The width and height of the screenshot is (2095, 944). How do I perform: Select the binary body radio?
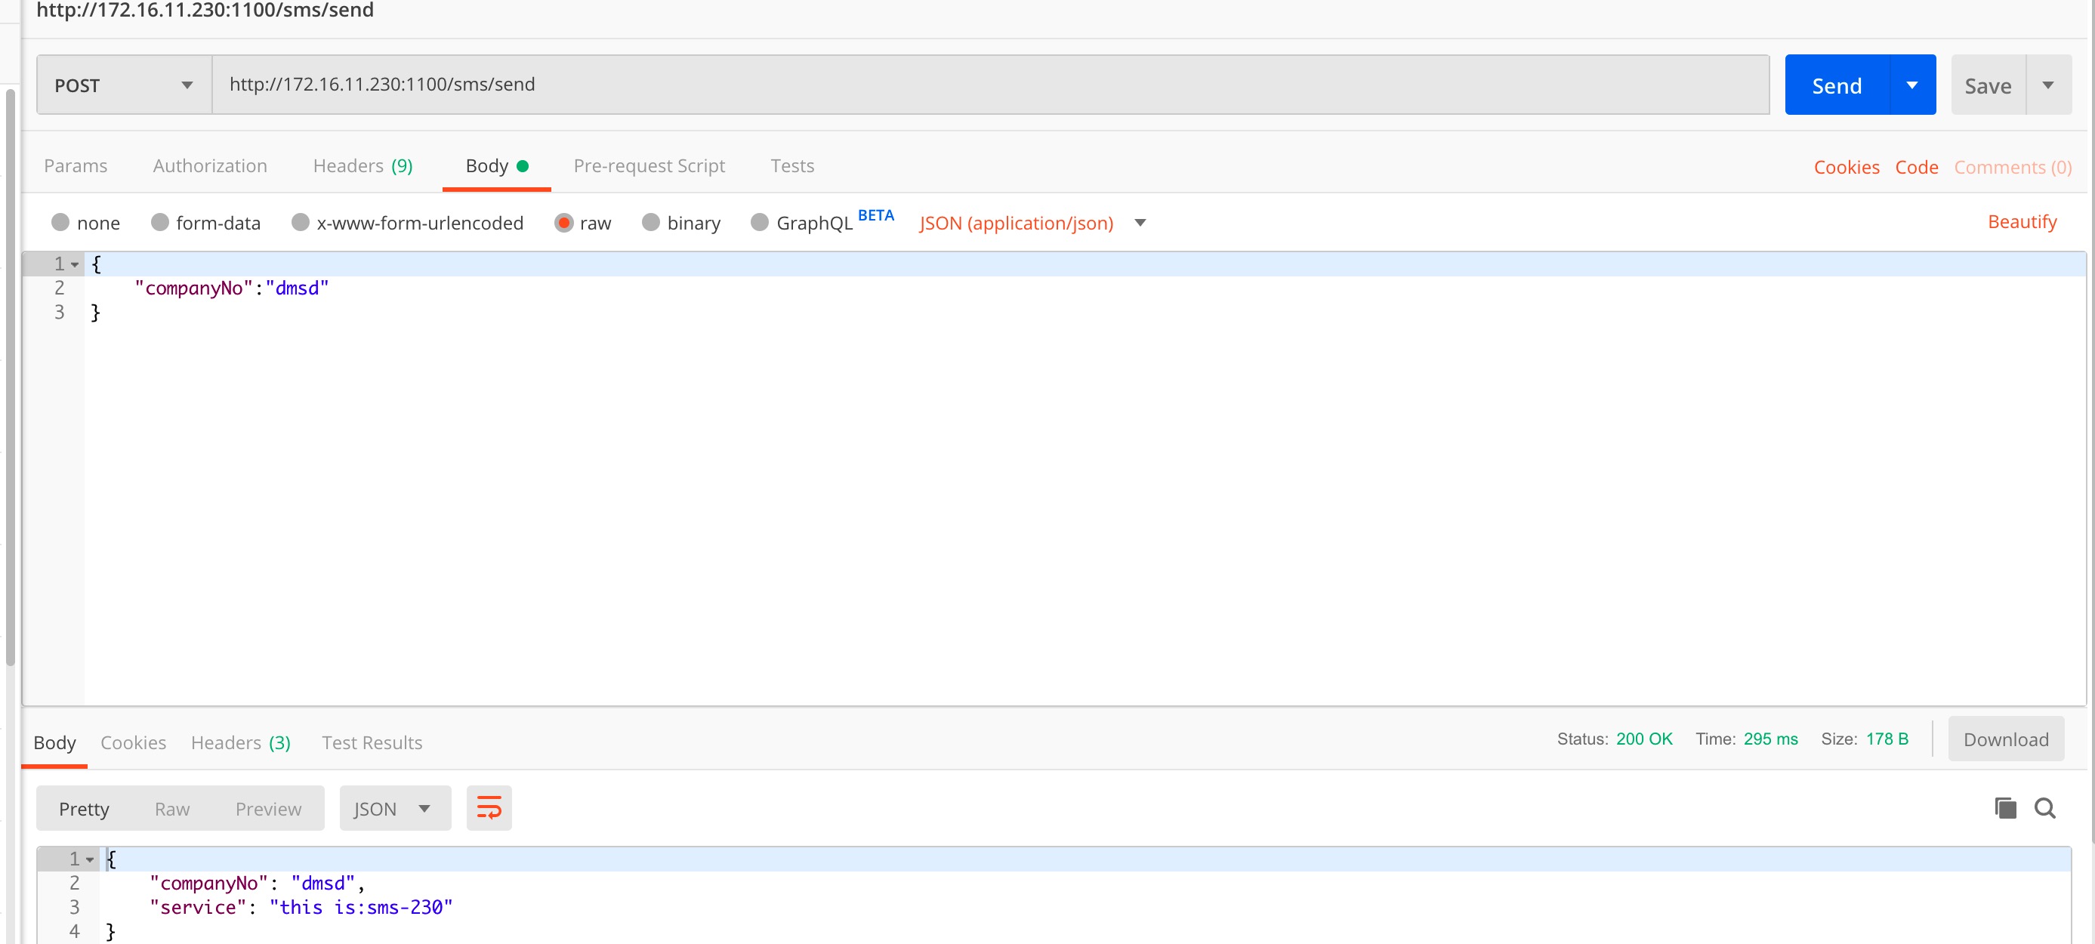point(650,222)
